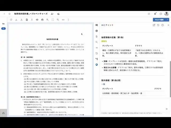Go back using the header back arrow
This screenshot has width=171, height=128.
click(4, 14)
